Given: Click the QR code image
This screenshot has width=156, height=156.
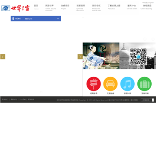Looking at the screenshot, I should point(138,57).
